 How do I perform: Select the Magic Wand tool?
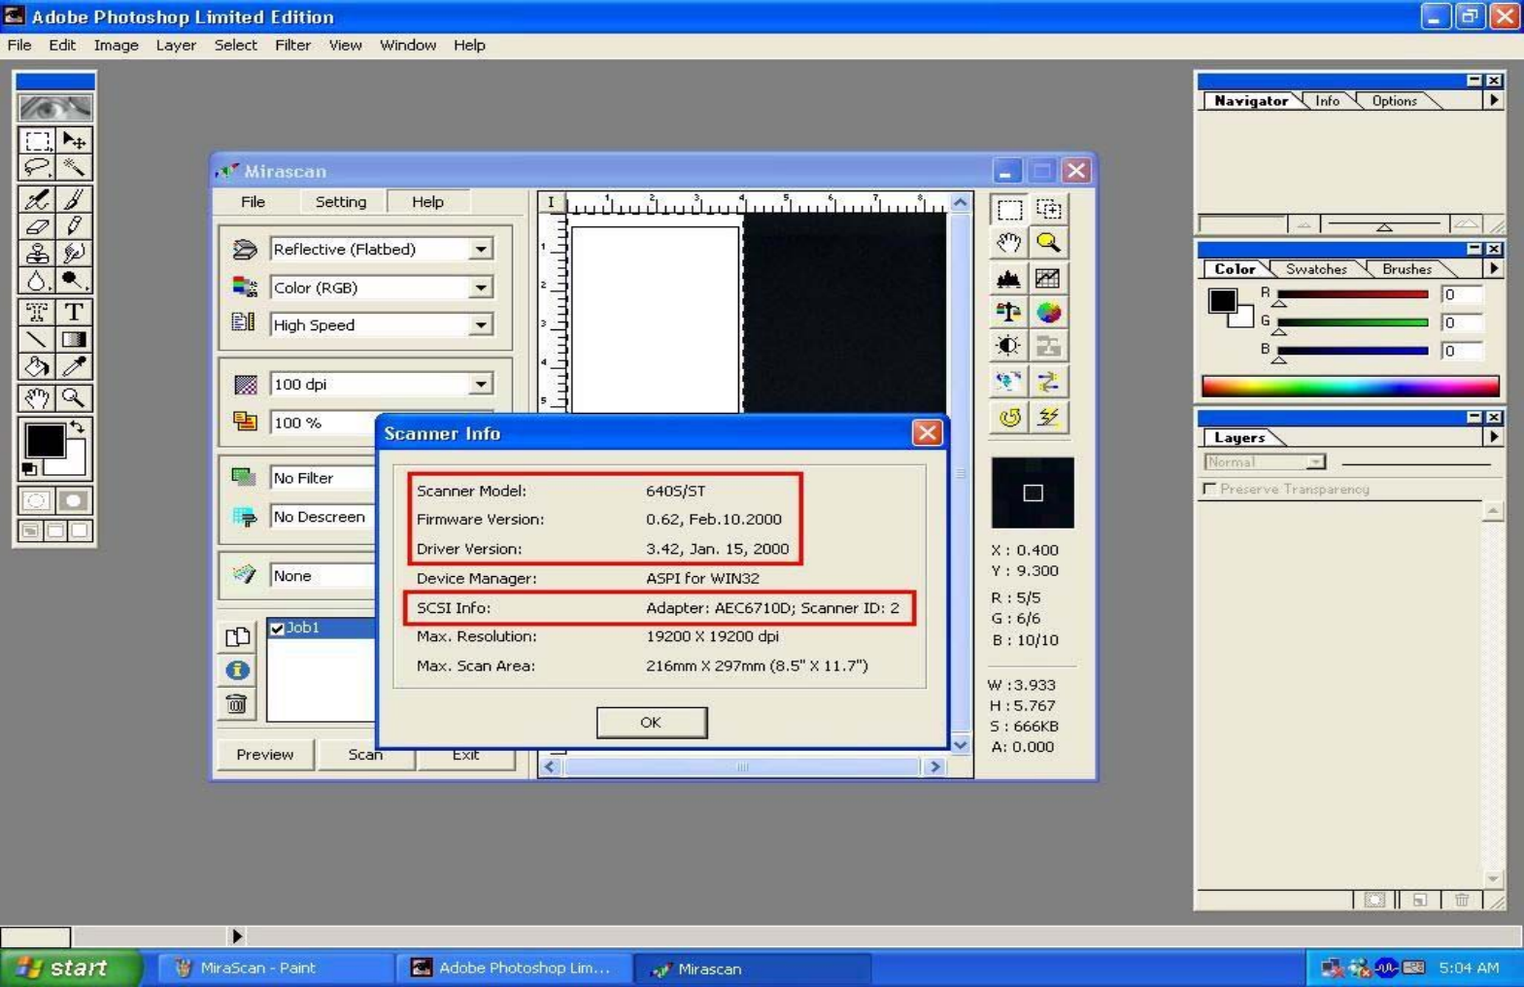pos(74,168)
